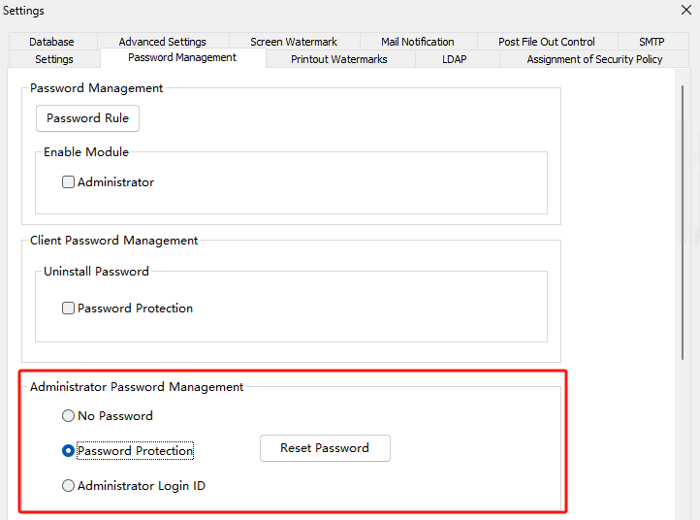
Task: Select the Administrator Login ID option
Action: (69, 486)
